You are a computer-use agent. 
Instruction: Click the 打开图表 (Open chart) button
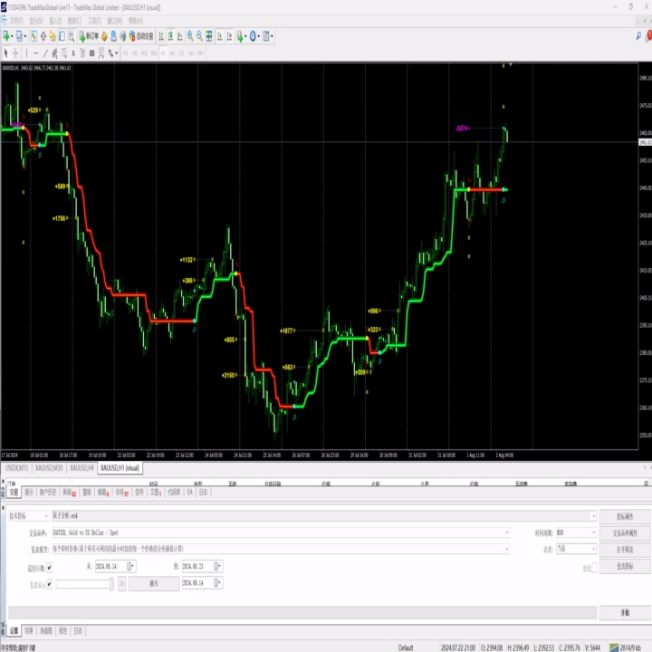[624, 549]
